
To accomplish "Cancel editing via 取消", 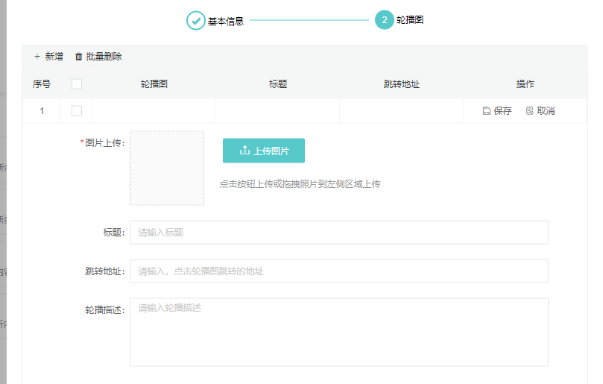I will pos(540,111).
